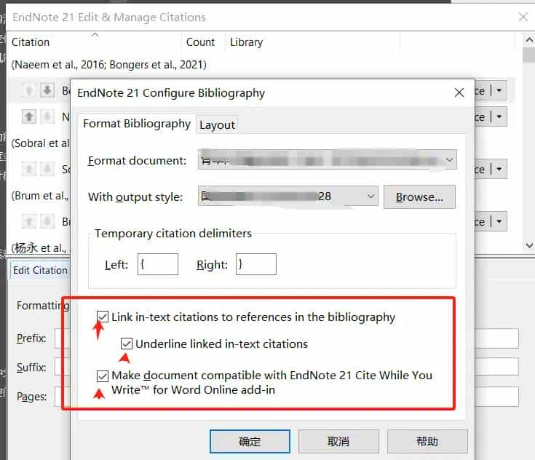
Task: Toggle Make document compatible with Word Online checkbox
Action: click(103, 376)
